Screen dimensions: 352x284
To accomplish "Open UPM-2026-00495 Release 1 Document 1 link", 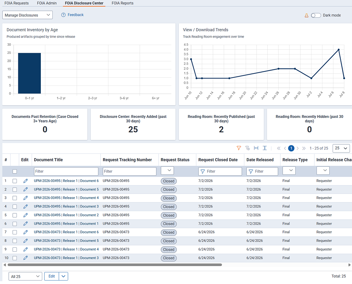I will 66,223.
